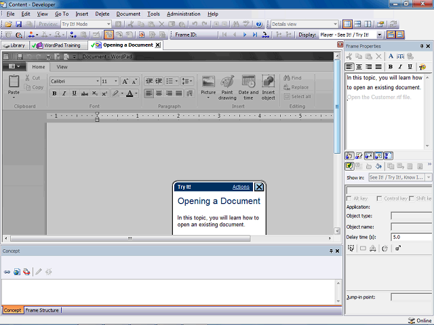The width and height of the screenshot is (434, 325).
Task: Click the Delay time input field
Action: [411, 237]
